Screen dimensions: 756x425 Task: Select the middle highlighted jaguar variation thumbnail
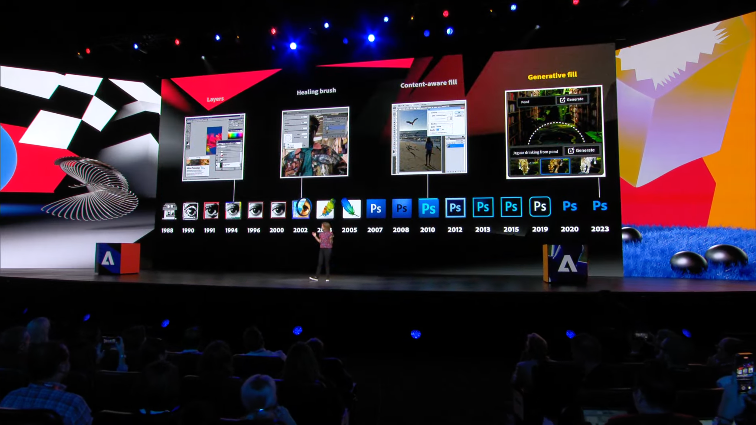click(x=555, y=166)
